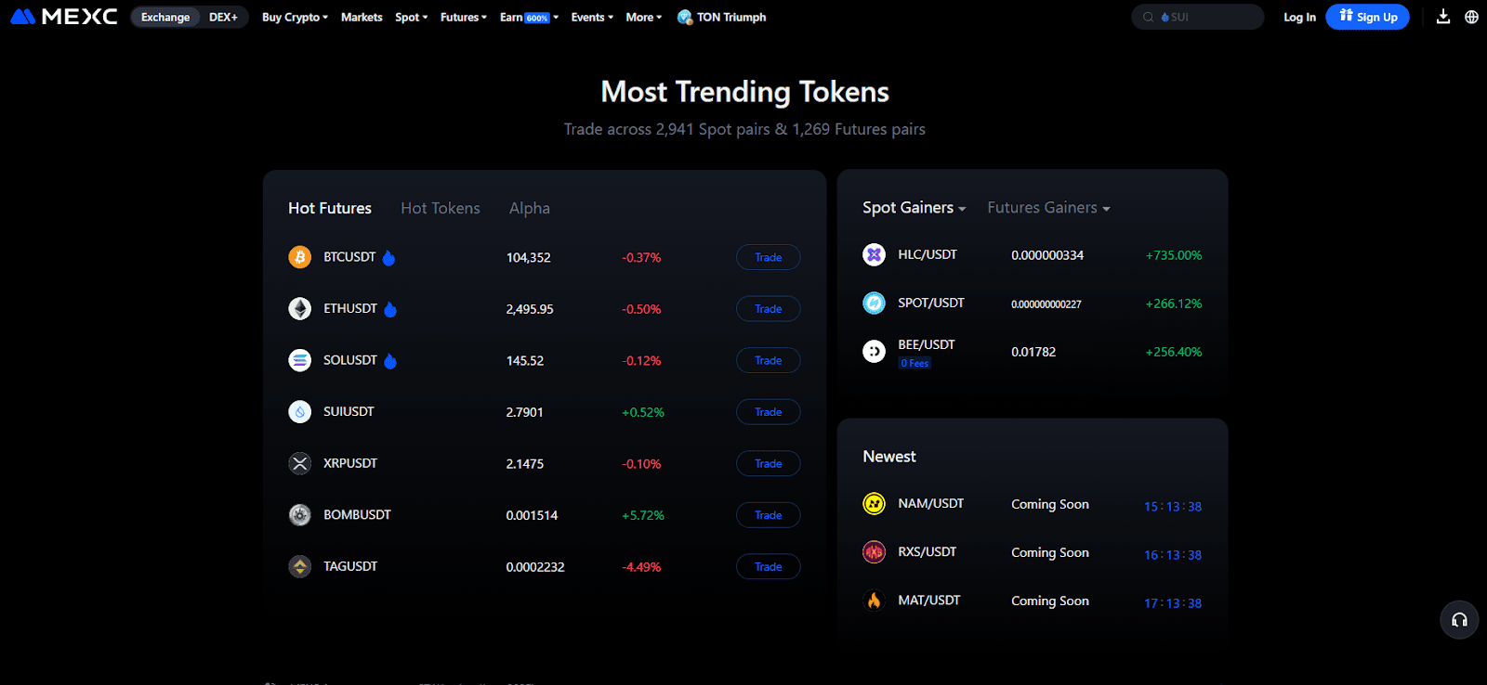Expand the Events menu
The height and width of the screenshot is (685, 1487).
592,17
